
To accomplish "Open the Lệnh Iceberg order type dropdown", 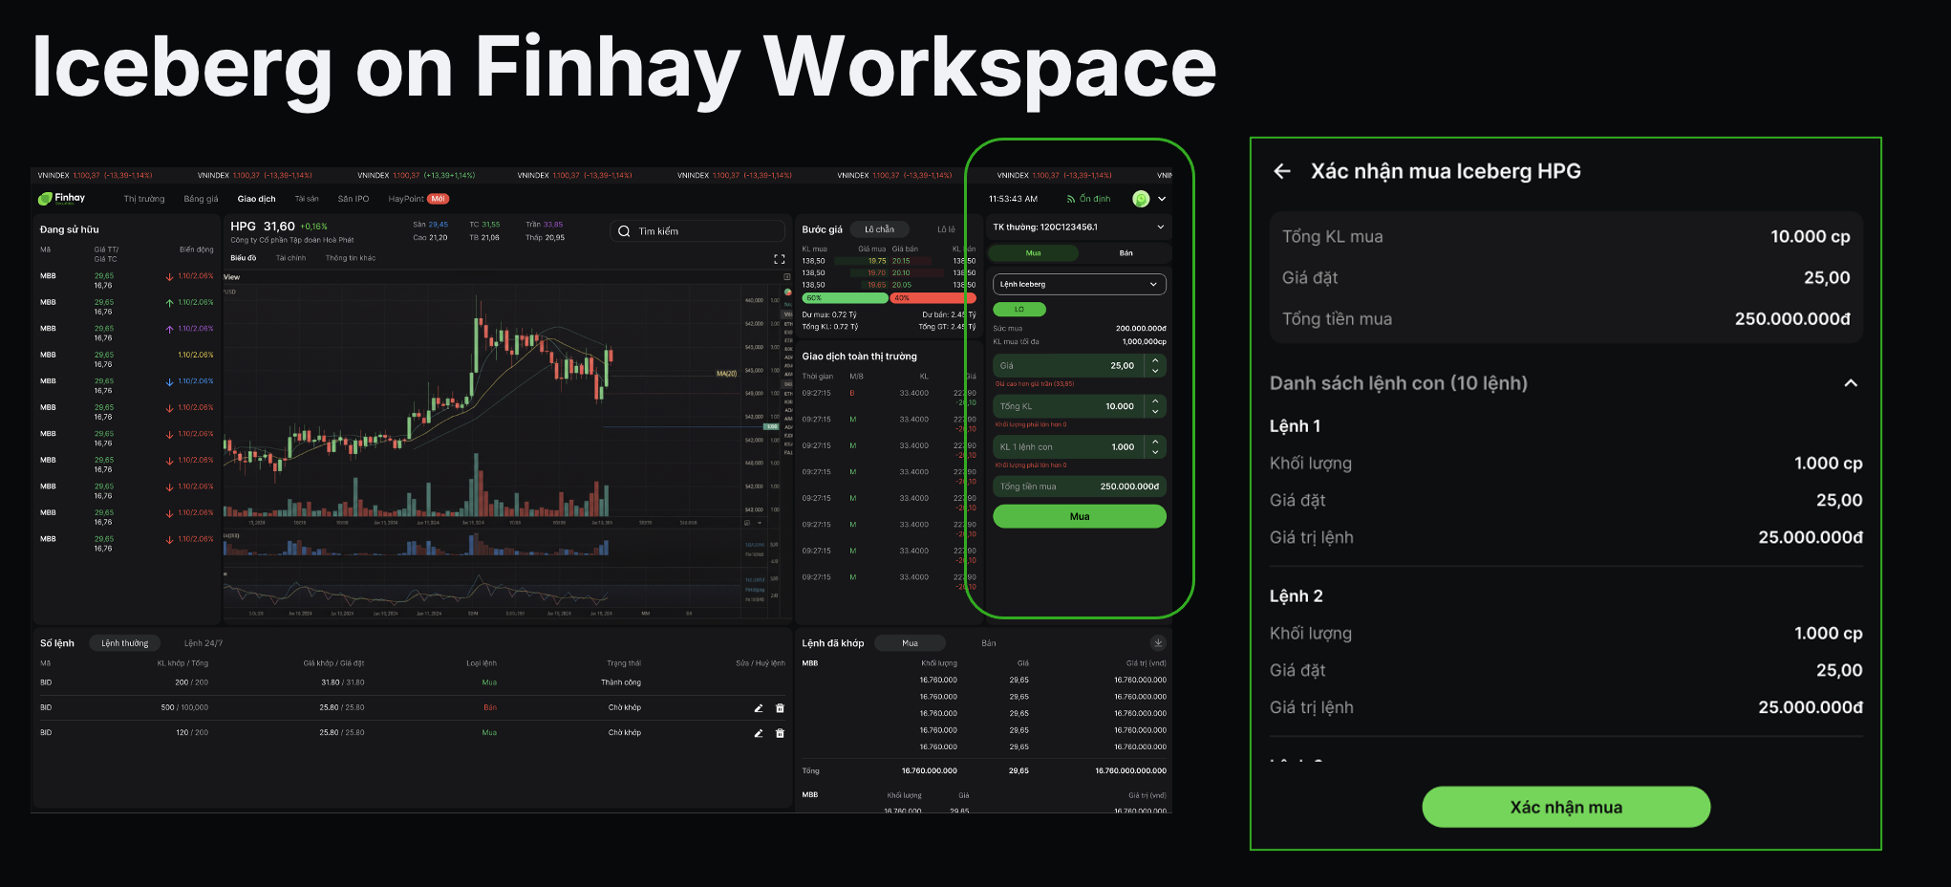I will 1080,284.
